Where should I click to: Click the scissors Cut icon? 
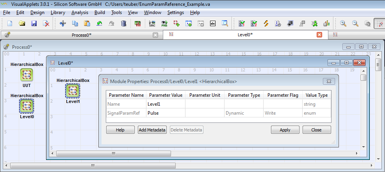pos(62,23)
